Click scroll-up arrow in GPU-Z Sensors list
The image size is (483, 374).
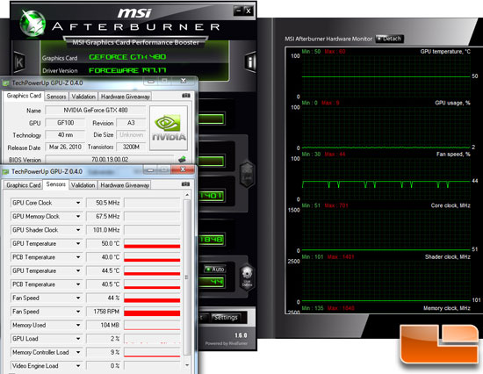187,195
